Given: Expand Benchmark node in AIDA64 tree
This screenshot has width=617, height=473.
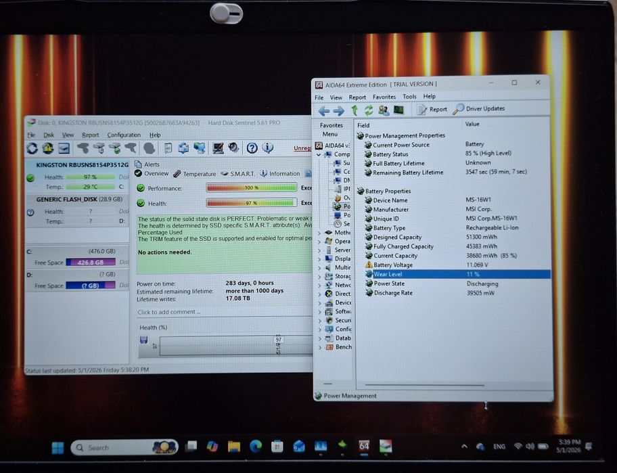Looking at the screenshot, I should point(319,347).
